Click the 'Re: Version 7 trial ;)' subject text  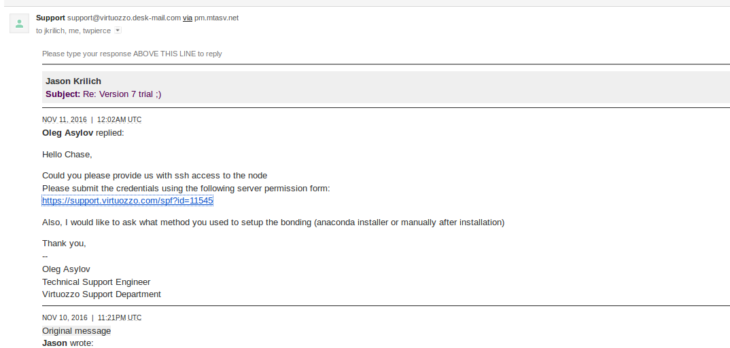(122, 94)
